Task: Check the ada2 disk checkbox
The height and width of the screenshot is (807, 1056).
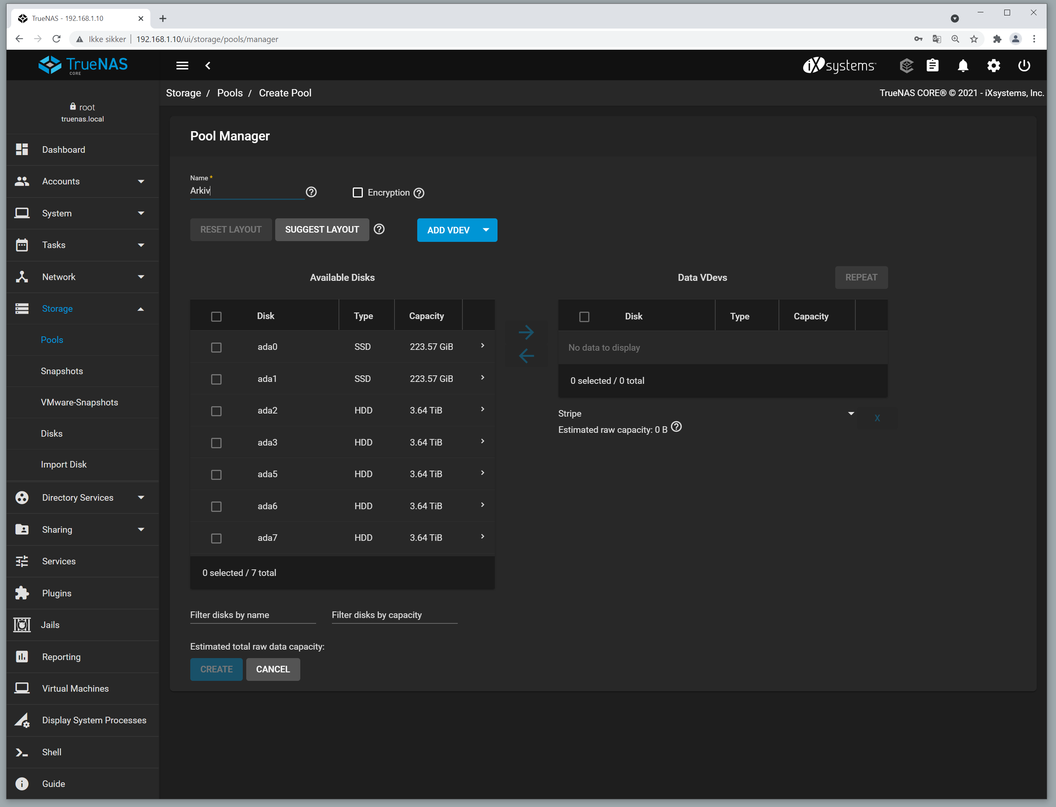Action: [216, 411]
